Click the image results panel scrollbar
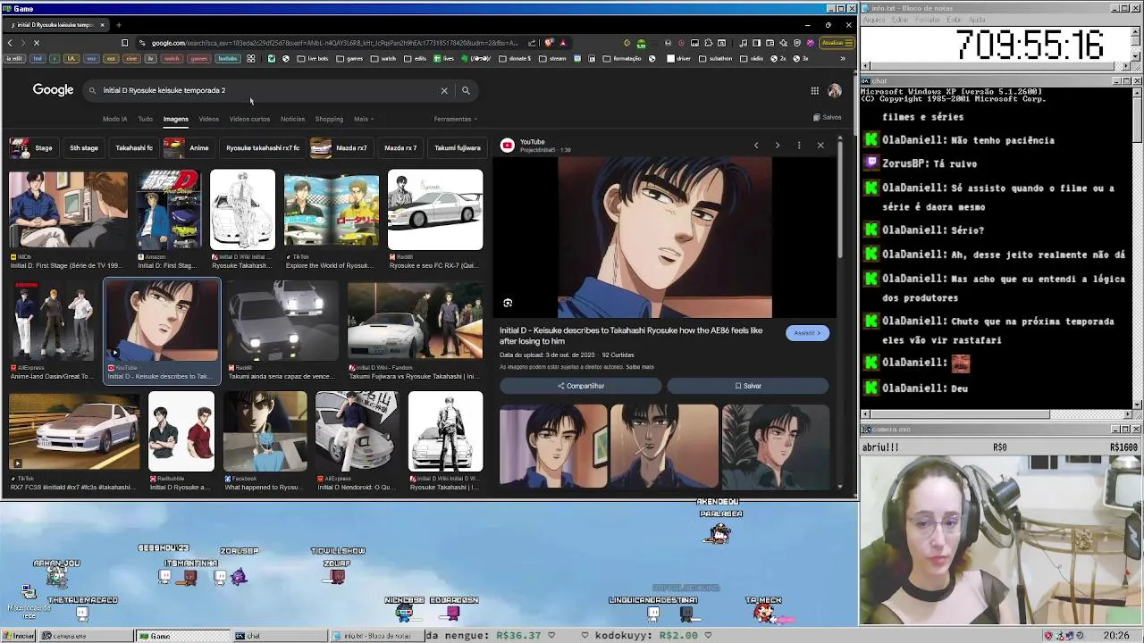The image size is (1144, 643). click(839, 198)
